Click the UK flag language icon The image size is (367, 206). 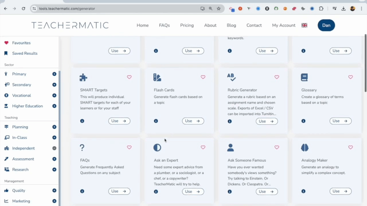[304, 25]
